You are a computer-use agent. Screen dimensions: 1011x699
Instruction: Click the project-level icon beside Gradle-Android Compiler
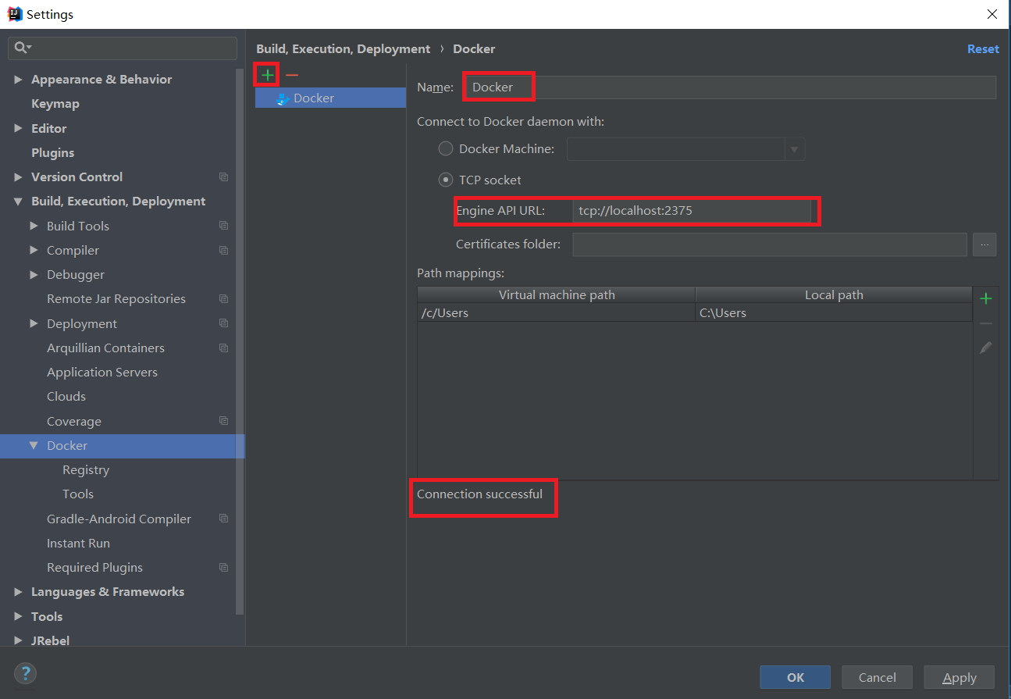point(224,519)
